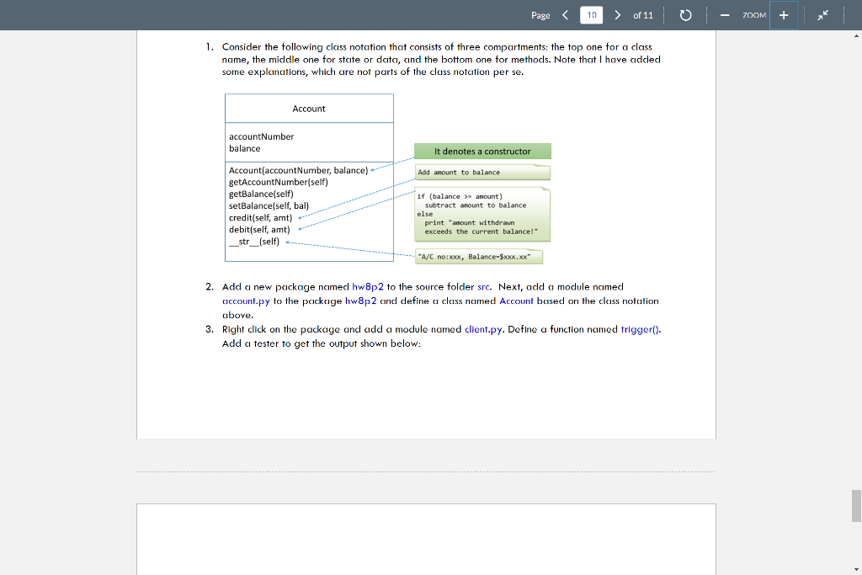Click the Account compartment diagram title

[309, 108]
